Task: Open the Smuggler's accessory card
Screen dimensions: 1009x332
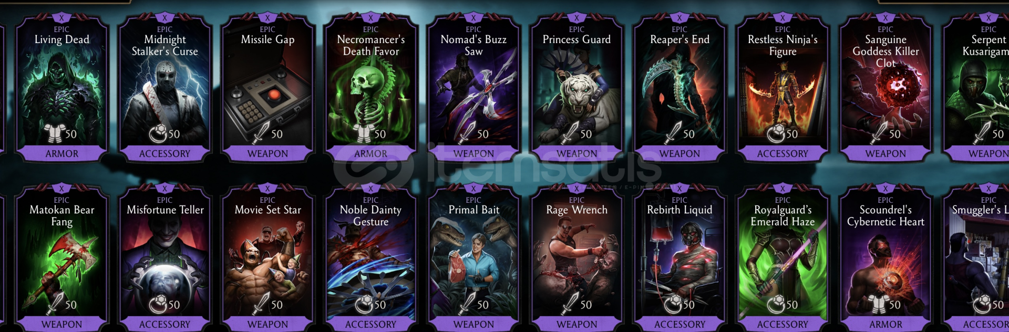Action: pyautogui.click(x=976, y=258)
